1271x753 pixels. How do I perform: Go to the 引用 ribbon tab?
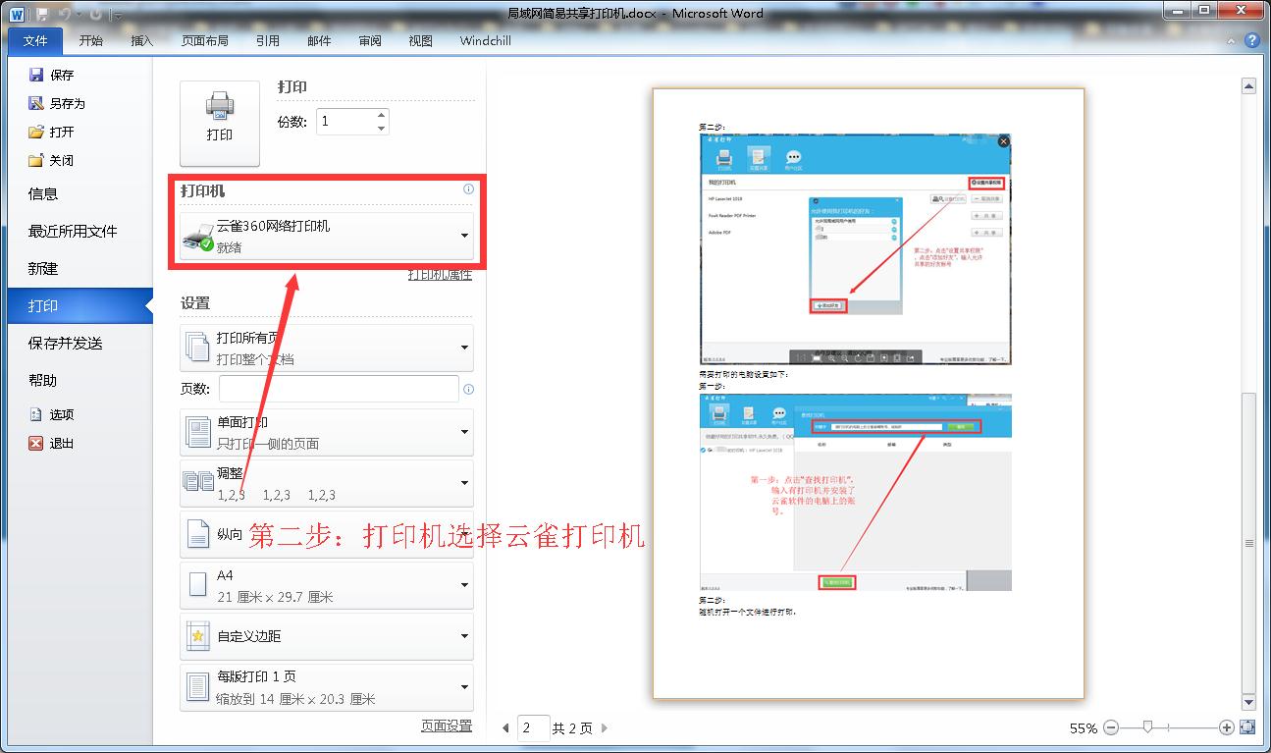point(268,41)
